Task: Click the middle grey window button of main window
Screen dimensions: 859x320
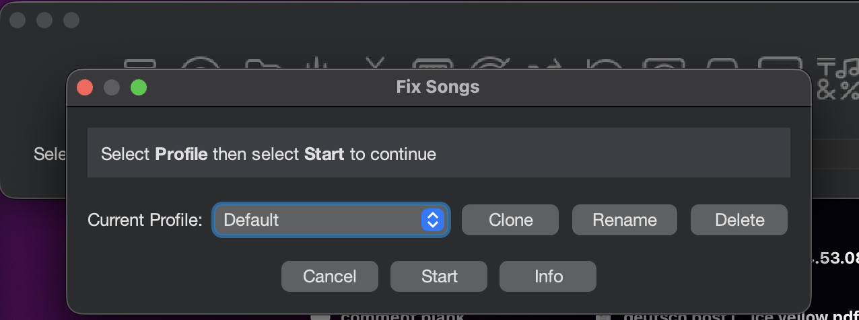Action: [44, 20]
